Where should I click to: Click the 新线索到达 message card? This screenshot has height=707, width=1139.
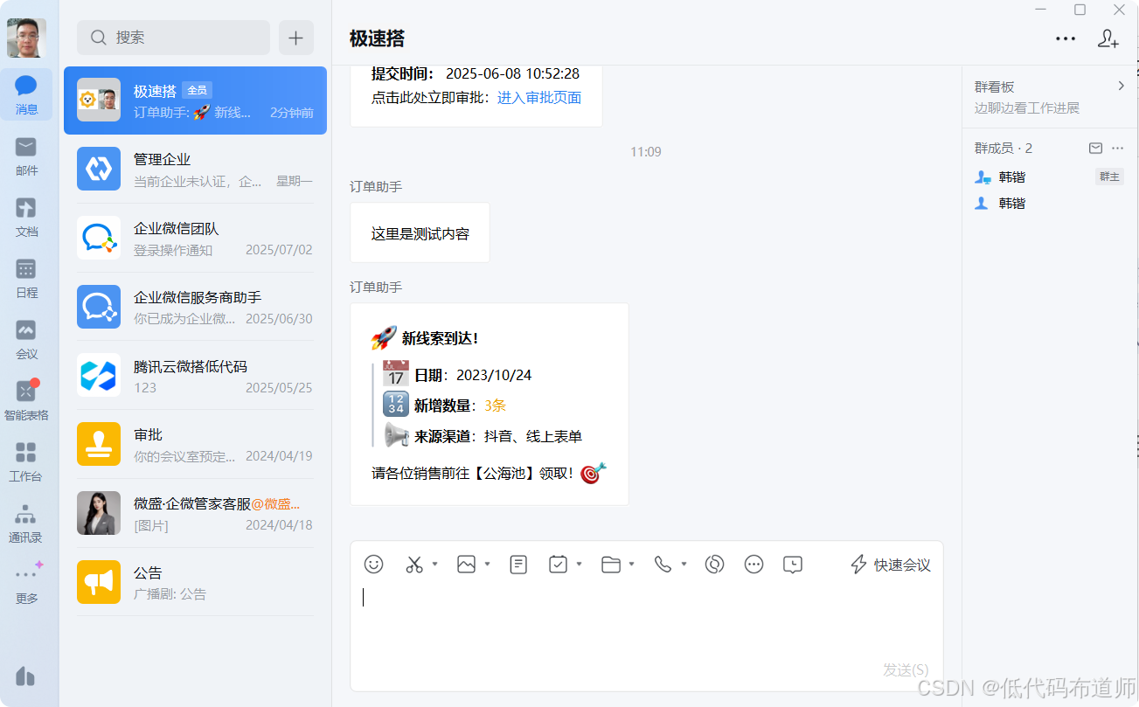coord(489,404)
